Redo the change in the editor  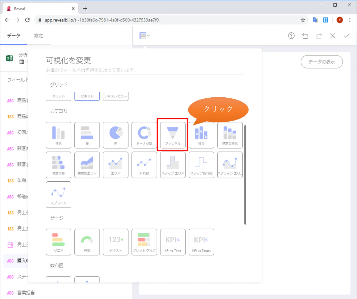pos(319,36)
